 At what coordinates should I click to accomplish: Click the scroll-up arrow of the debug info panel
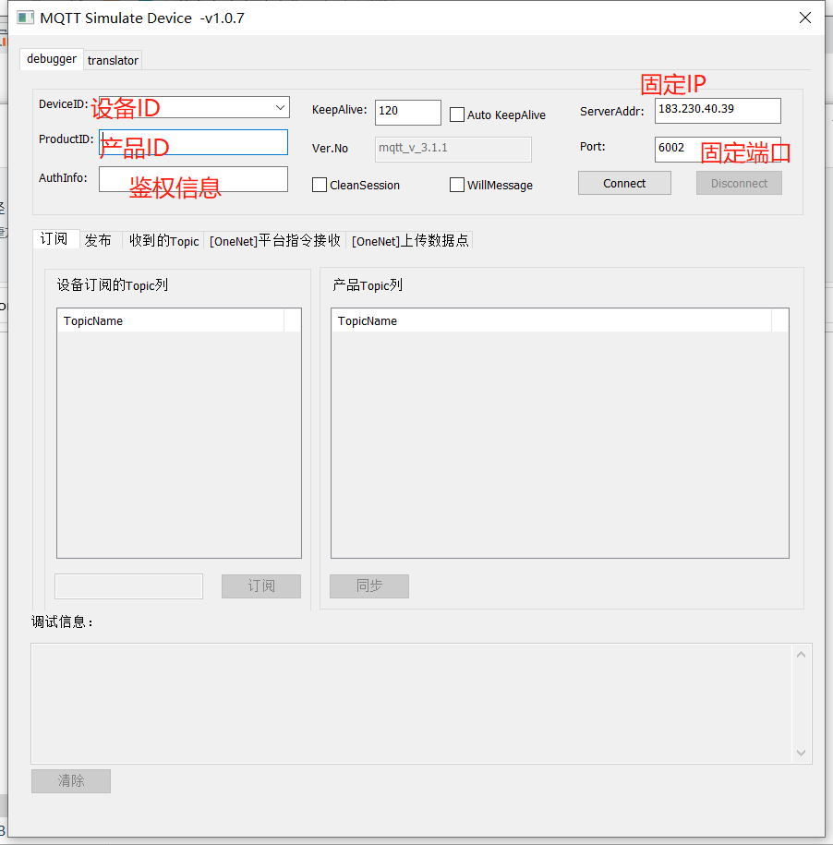tap(801, 653)
